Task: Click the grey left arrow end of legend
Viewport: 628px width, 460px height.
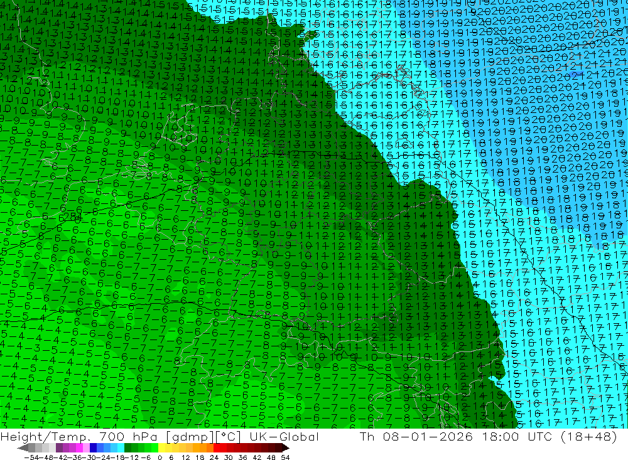Action: point(23,448)
